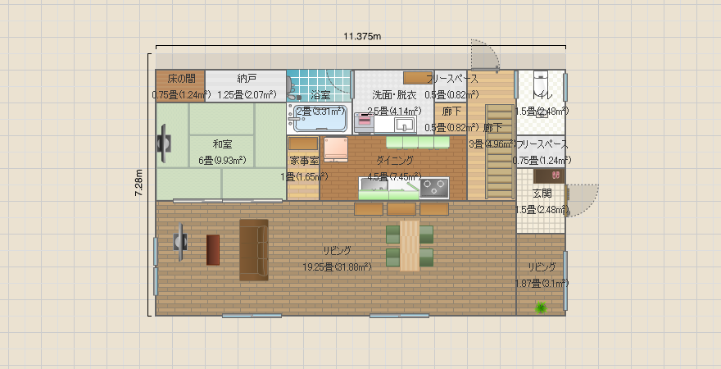Select the dining table with green chairs

tap(409, 245)
